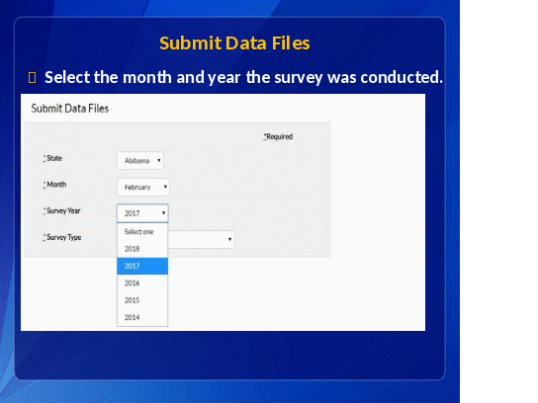The width and height of the screenshot is (538, 403).
Task: Click the 'Submit Data Files' form heading
Action: [70, 109]
